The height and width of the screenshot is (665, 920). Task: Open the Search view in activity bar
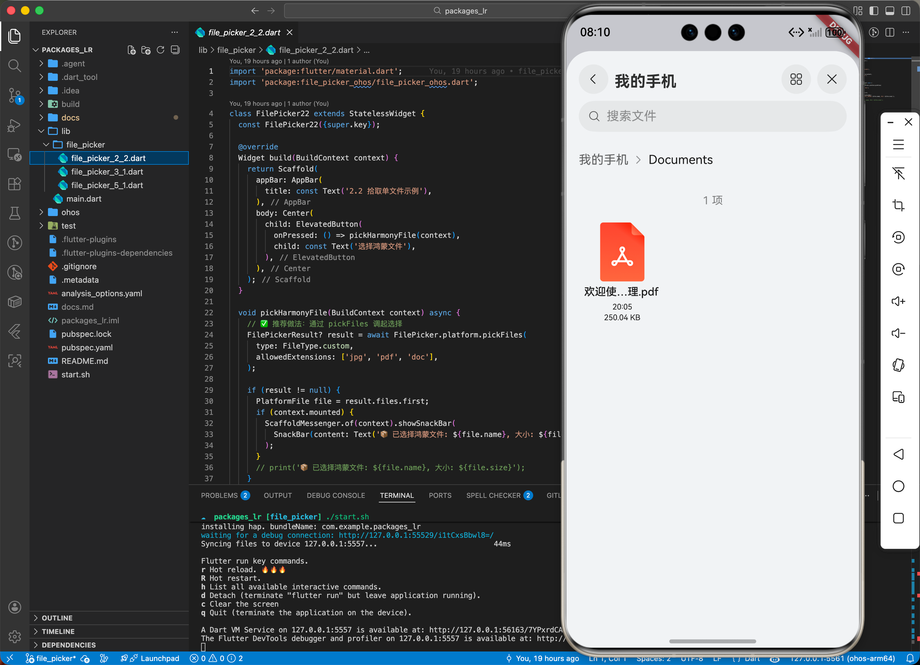(14, 65)
